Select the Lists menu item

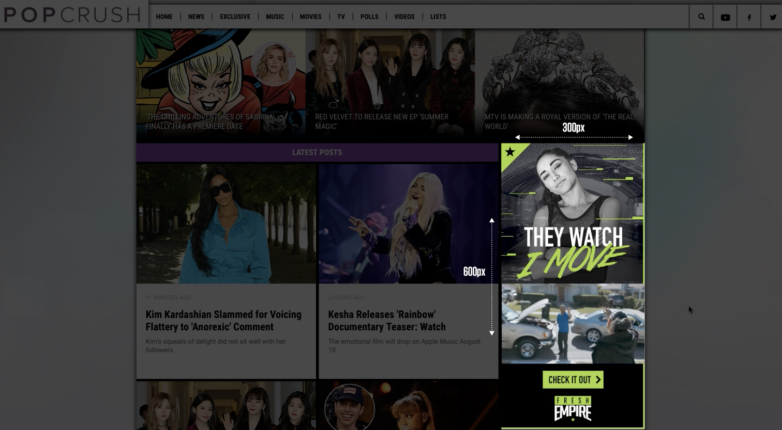coord(438,17)
